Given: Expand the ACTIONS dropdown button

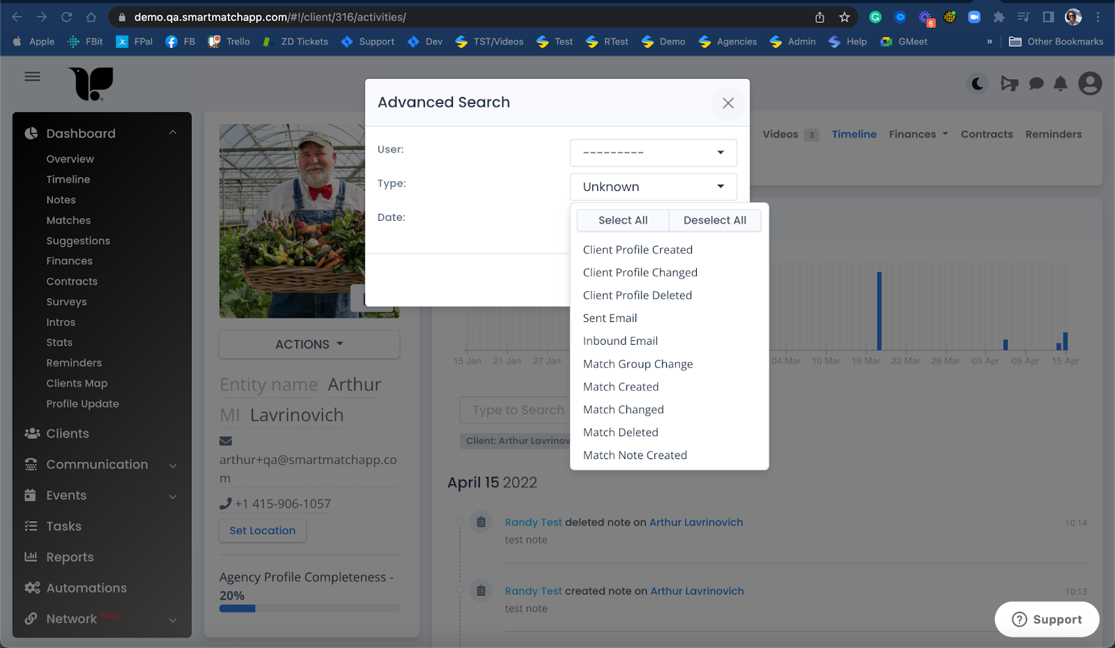Looking at the screenshot, I should point(309,344).
